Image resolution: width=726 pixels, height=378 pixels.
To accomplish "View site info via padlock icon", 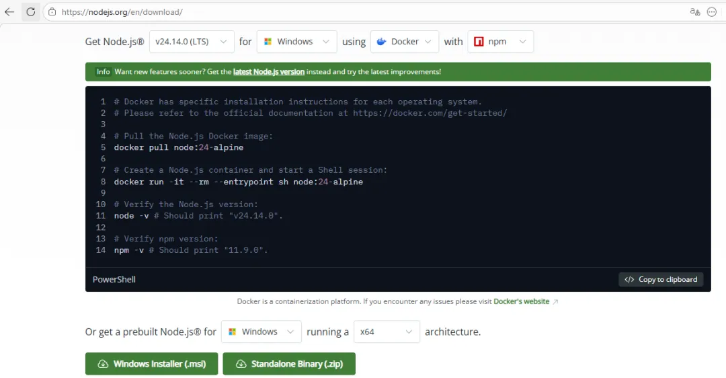I will click(x=52, y=12).
